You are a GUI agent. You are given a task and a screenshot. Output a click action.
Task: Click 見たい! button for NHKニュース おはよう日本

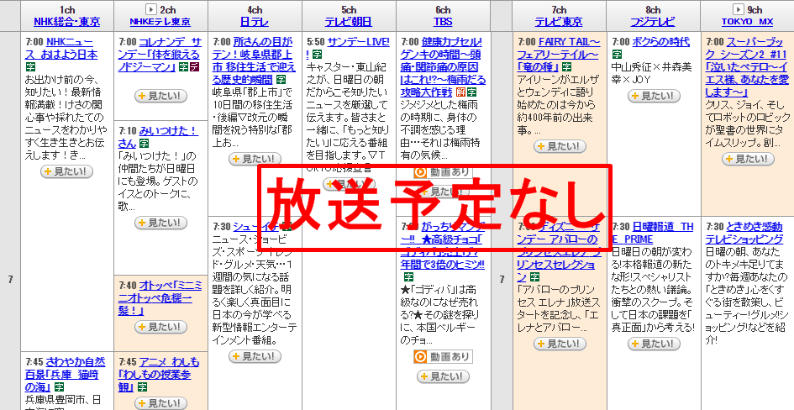coord(67,171)
